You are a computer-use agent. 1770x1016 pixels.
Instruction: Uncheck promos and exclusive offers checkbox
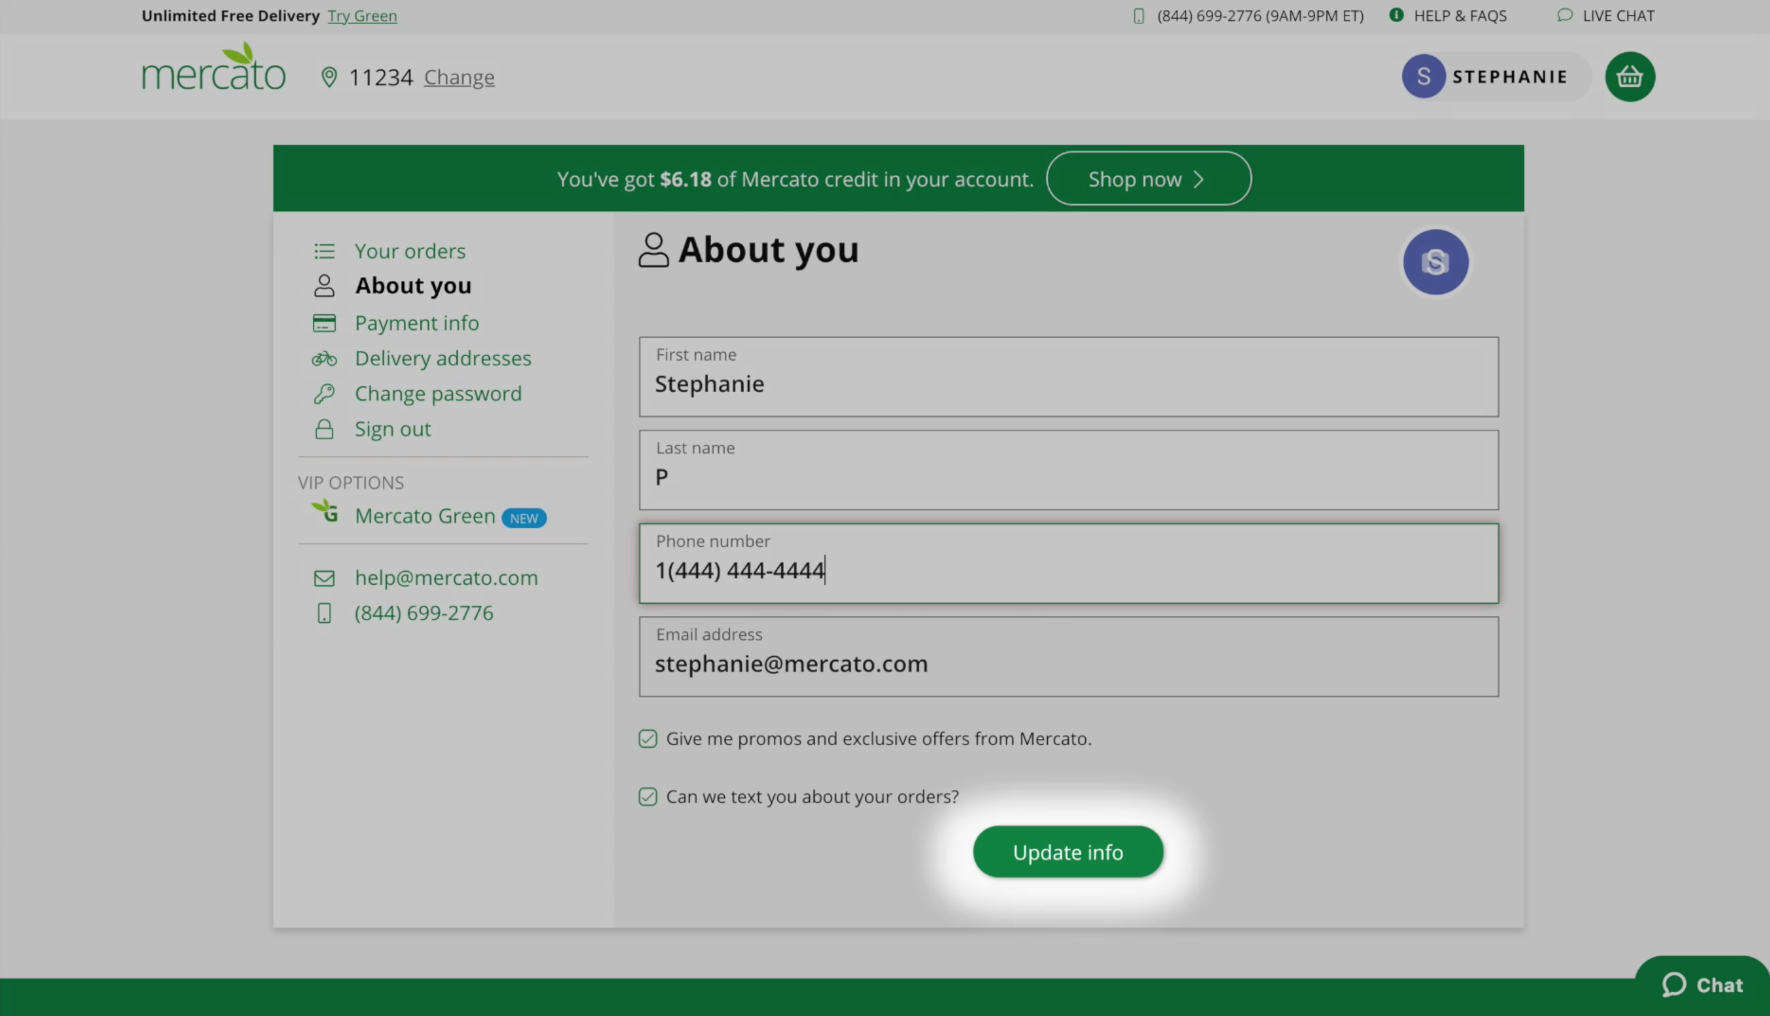tap(648, 738)
